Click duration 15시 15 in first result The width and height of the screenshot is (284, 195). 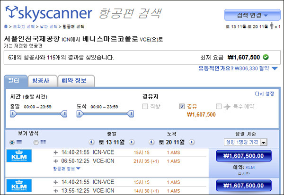(x=142, y=153)
